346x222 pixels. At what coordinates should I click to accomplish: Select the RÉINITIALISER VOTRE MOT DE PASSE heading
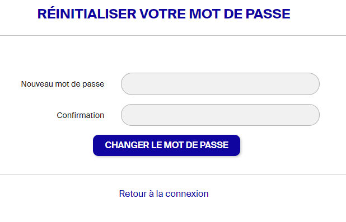(x=164, y=13)
